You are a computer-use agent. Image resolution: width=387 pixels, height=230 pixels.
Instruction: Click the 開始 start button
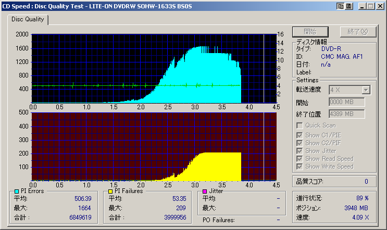310,32
